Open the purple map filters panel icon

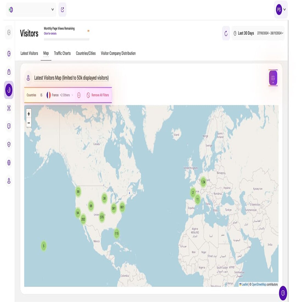point(273,78)
